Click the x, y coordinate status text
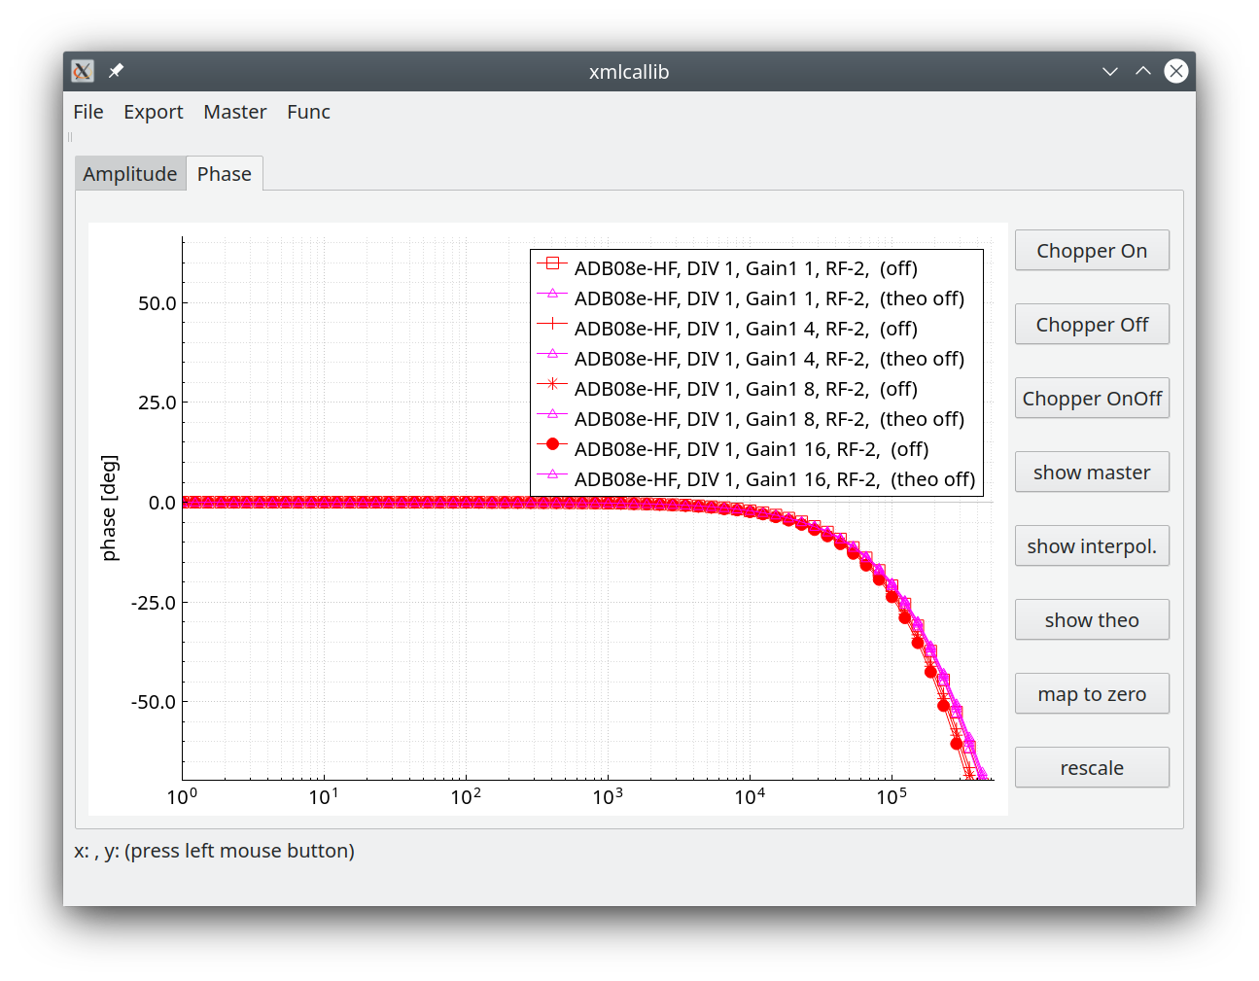This screenshot has height=981, width=1259. coord(214,851)
